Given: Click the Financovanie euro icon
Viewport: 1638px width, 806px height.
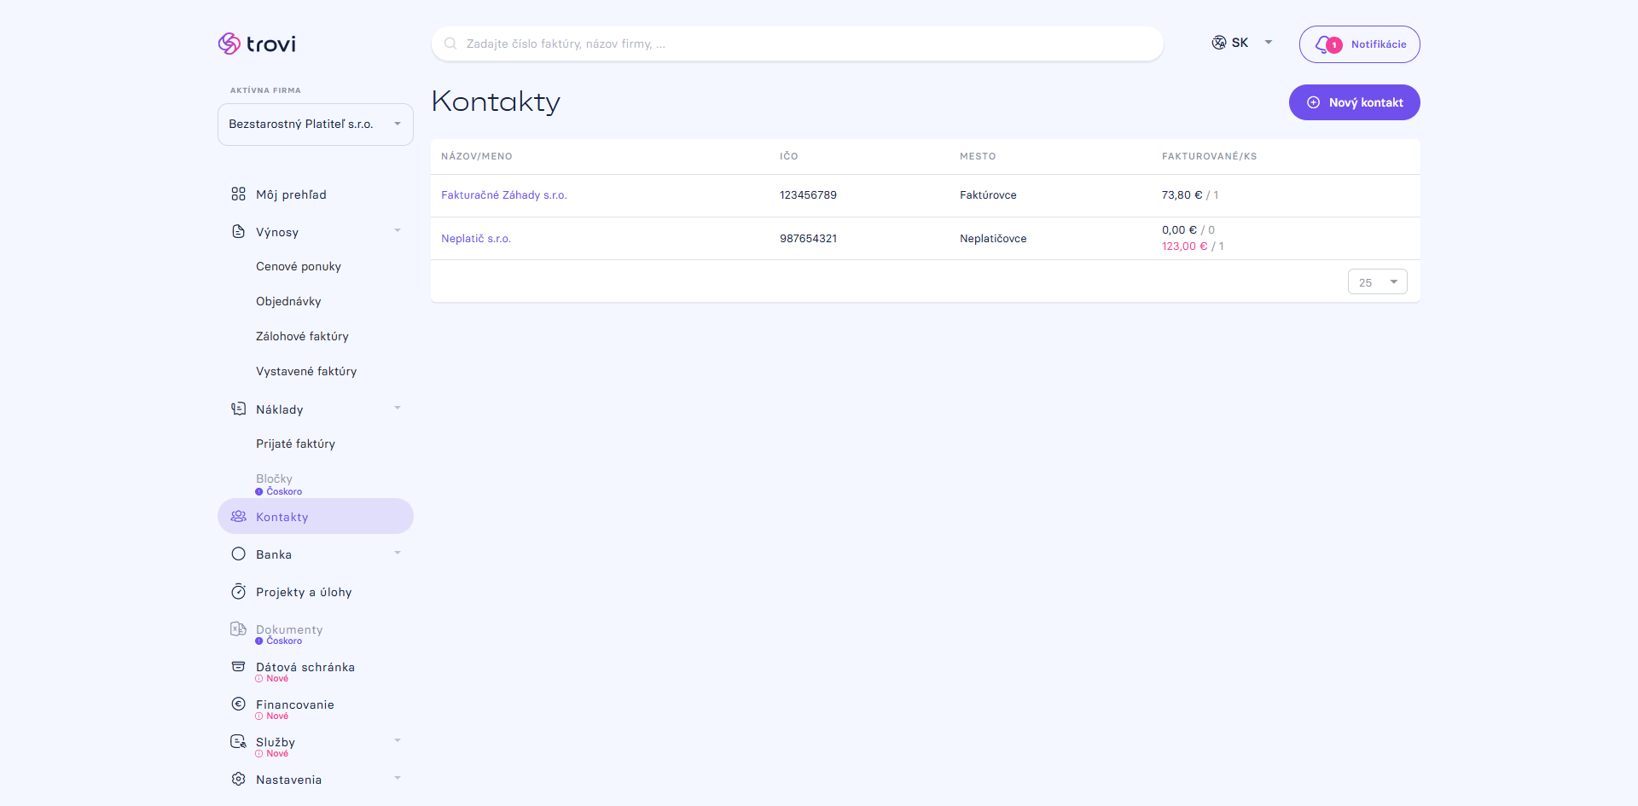Looking at the screenshot, I should (238, 705).
